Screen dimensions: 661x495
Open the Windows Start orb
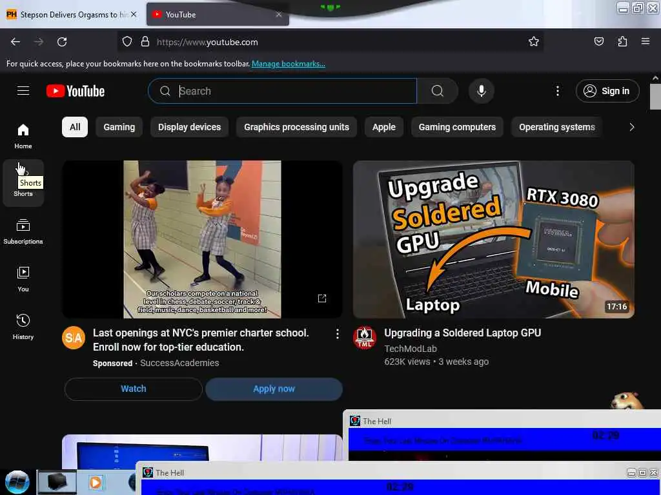17,482
